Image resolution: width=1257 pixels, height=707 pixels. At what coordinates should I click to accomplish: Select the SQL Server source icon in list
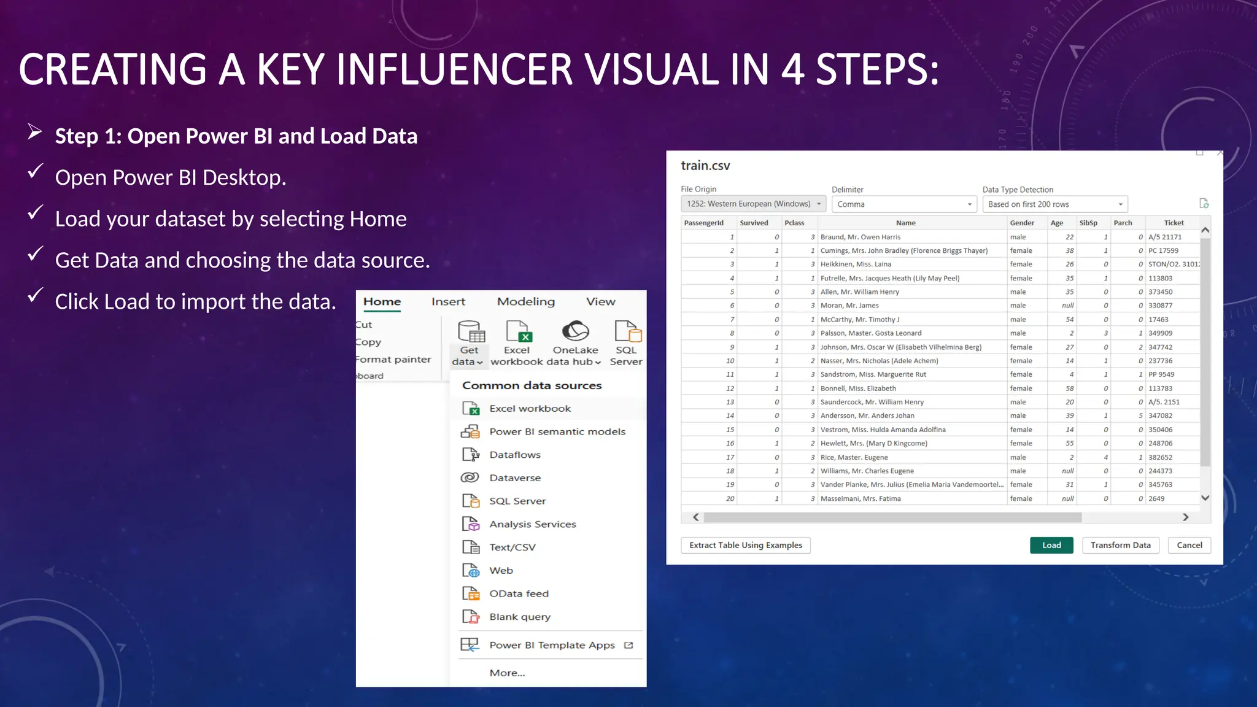coord(471,501)
